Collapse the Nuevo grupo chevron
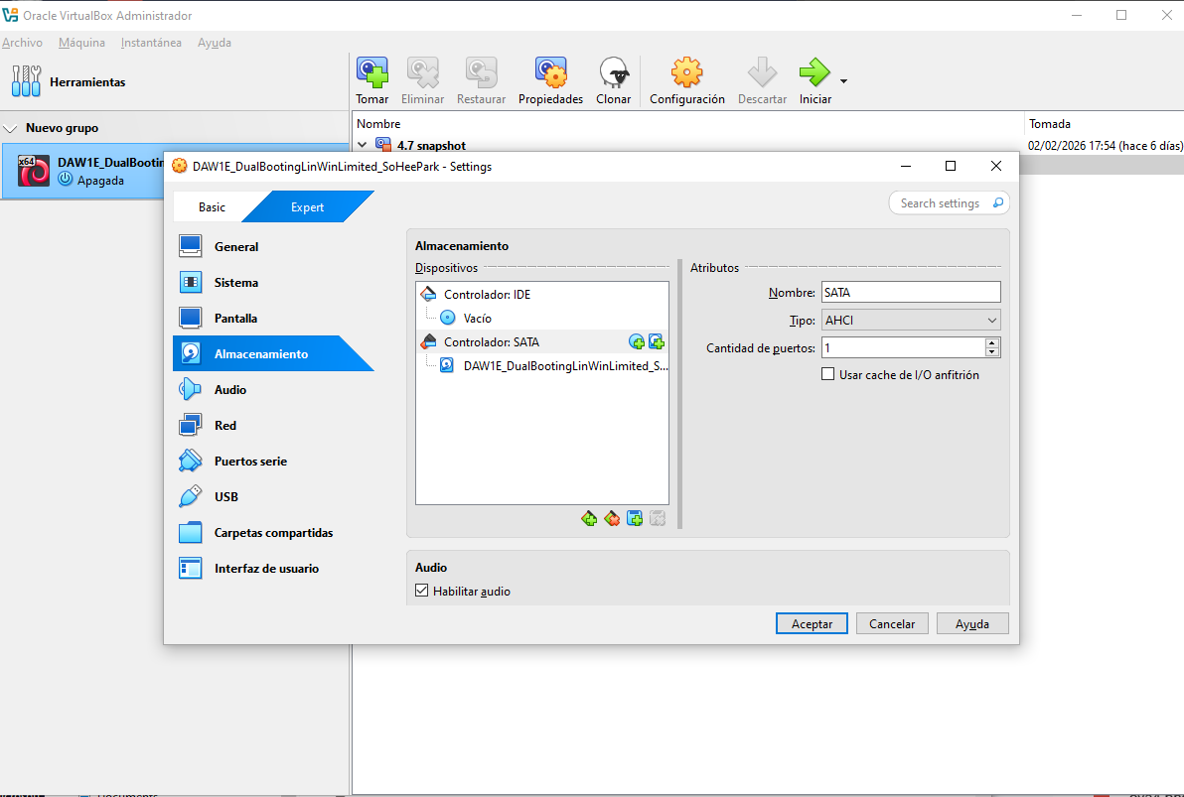The width and height of the screenshot is (1184, 797). pyautogui.click(x=11, y=128)
